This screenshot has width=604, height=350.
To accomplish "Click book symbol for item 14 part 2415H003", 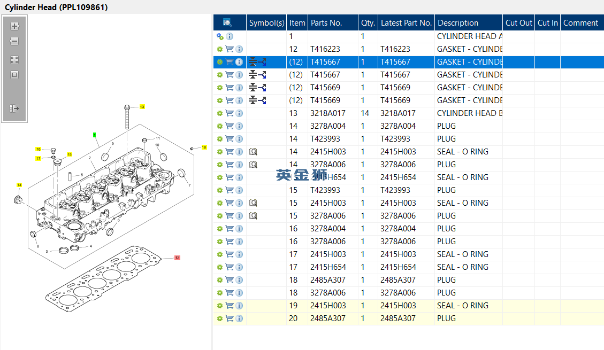I will pyautogui.click(x=253, y=152).
